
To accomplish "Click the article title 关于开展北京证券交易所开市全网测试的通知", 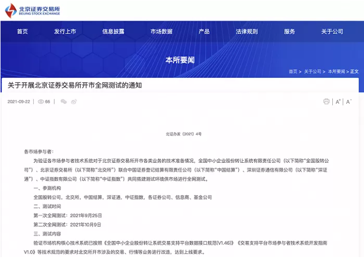I will pos(75,85).
